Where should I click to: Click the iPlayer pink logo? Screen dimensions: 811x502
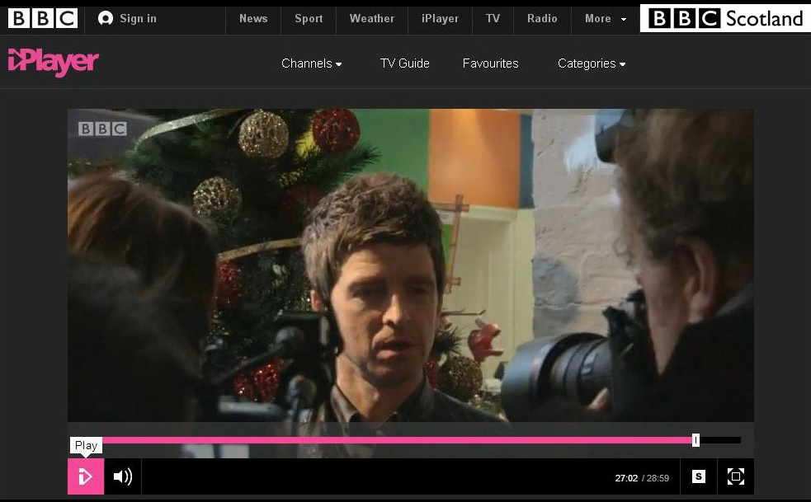click(x=54, y=62)
